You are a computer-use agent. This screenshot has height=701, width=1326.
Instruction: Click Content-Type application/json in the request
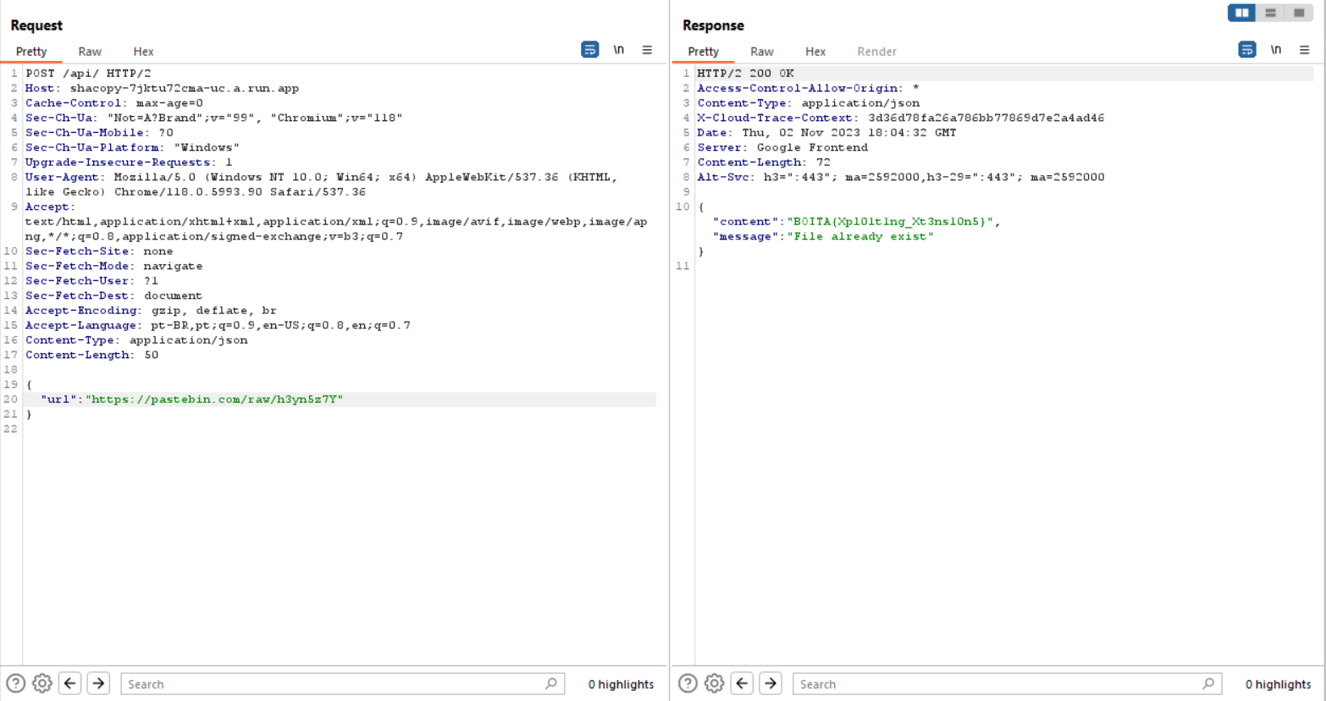coord(136,340)
